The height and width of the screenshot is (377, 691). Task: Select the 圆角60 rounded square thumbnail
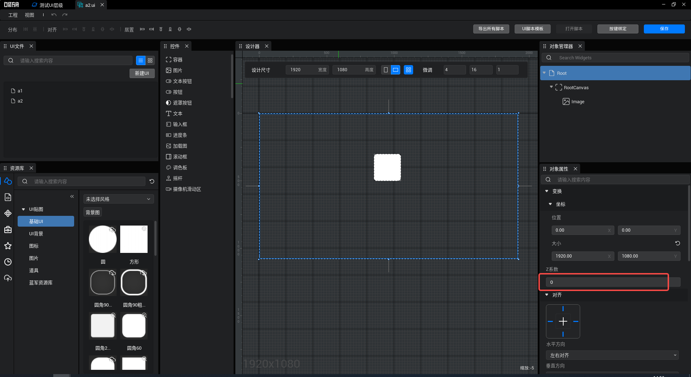[134, 326]
